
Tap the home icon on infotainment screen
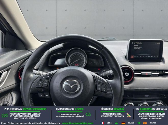click(x=133, y=43)
